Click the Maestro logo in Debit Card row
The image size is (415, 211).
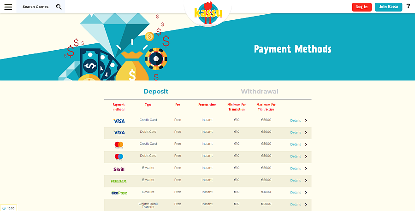point(119,157)
